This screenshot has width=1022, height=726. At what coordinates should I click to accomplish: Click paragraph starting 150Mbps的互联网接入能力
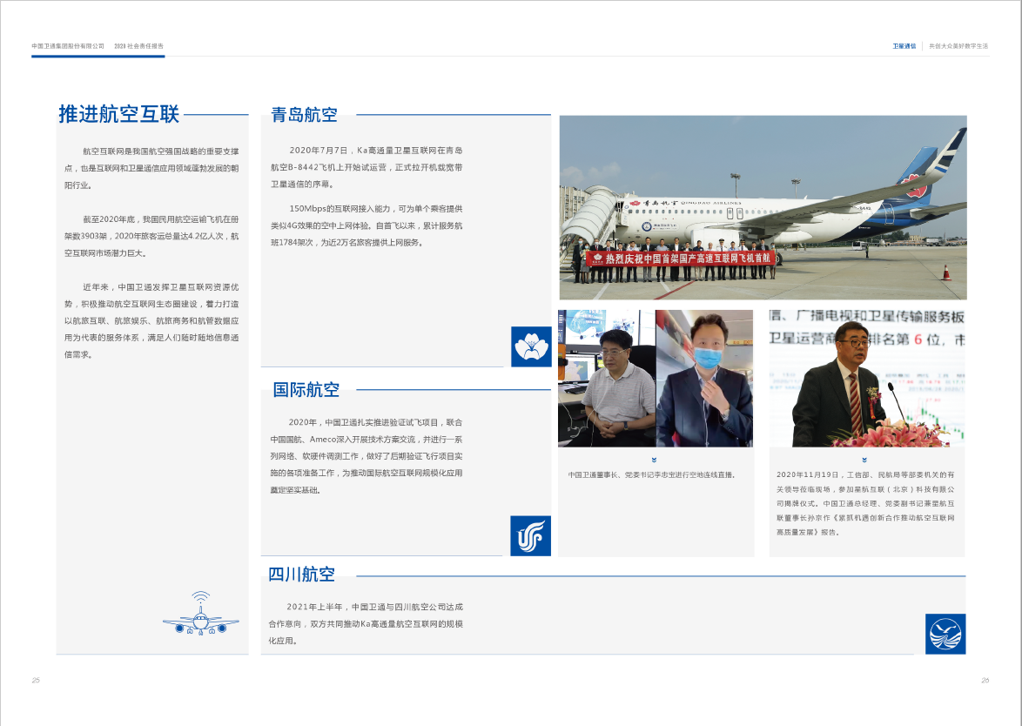(x=366, y=225)
